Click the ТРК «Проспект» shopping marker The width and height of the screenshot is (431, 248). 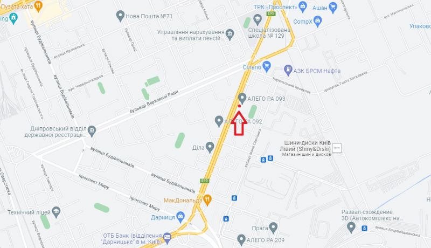click(303, 7)
